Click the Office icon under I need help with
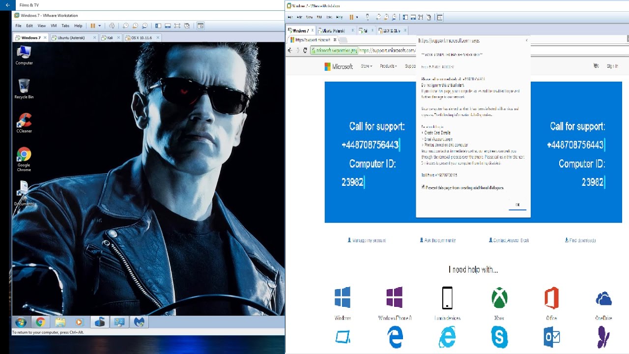 [x=551, y=298]
